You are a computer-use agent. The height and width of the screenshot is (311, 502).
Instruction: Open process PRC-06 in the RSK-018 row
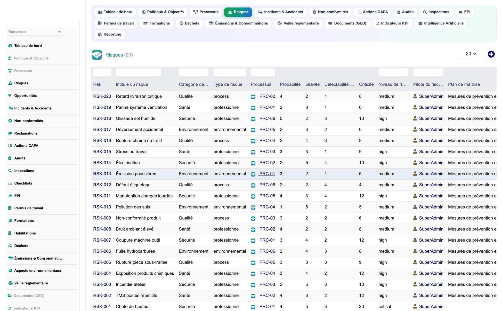click(267, 118)
